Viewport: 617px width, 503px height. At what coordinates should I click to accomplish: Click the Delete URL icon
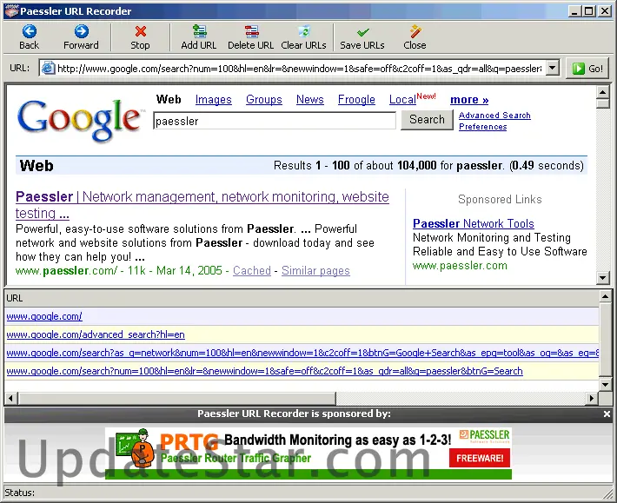point(252,31)
